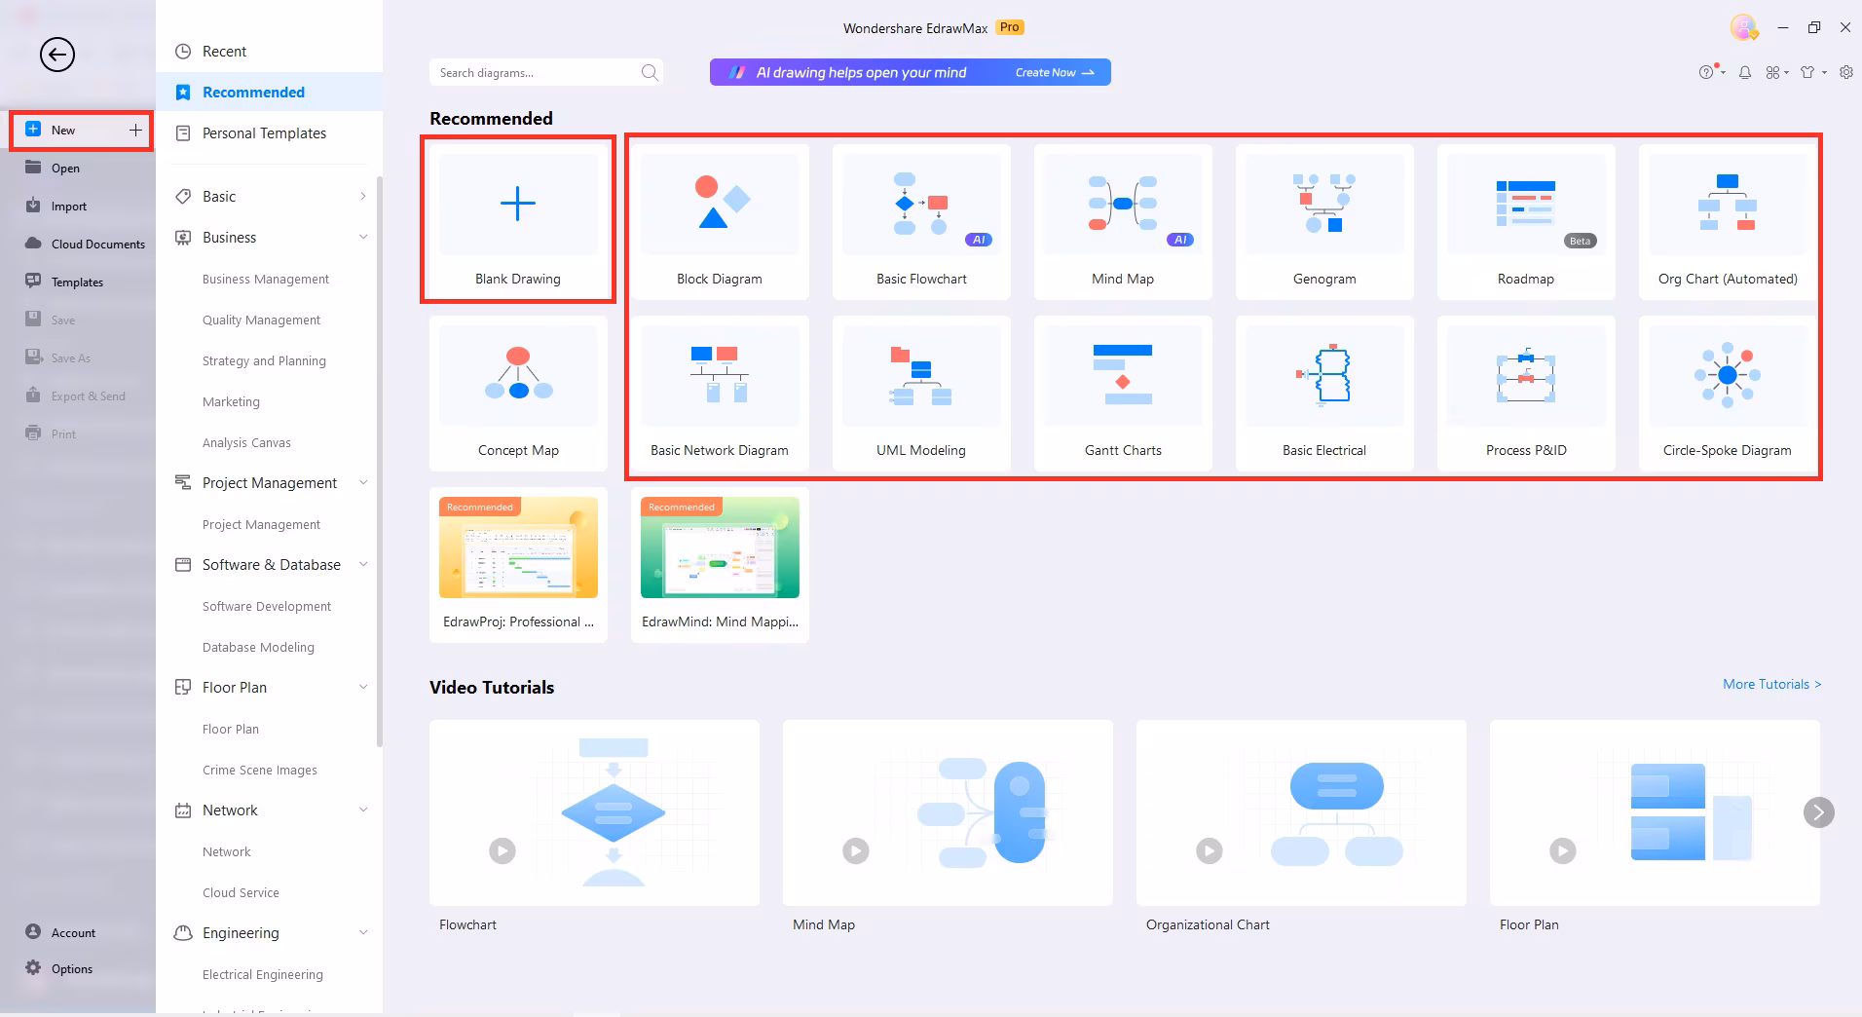Viewport: 1862px width, 1017px height.
Task: Open the EdrawProj recommended thumbnail
Action: [x=518, y=547]
